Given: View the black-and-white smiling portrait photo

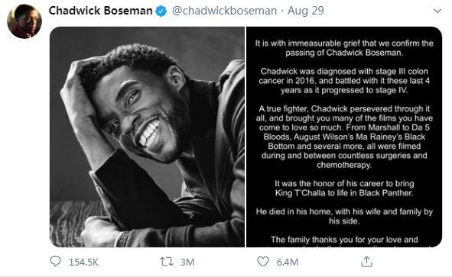Looking at the screenshot, I should [x=147, y=137].
